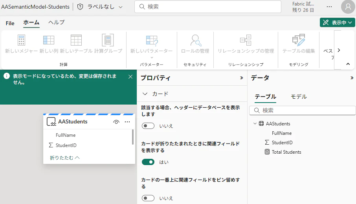Dismiss the view-mode notification banner
This screenshot has width=356, height=204.
[x=130, y=77]
